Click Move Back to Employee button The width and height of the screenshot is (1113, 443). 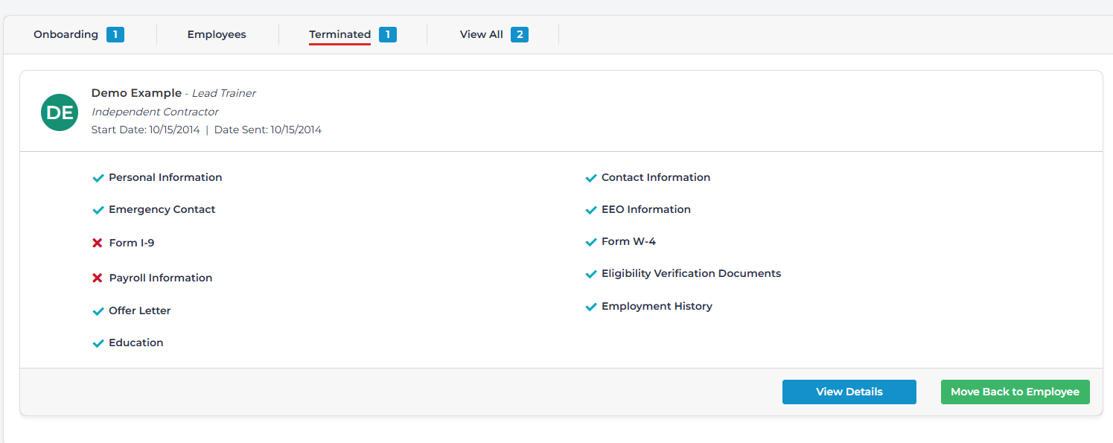click(x=1015, y=392)
